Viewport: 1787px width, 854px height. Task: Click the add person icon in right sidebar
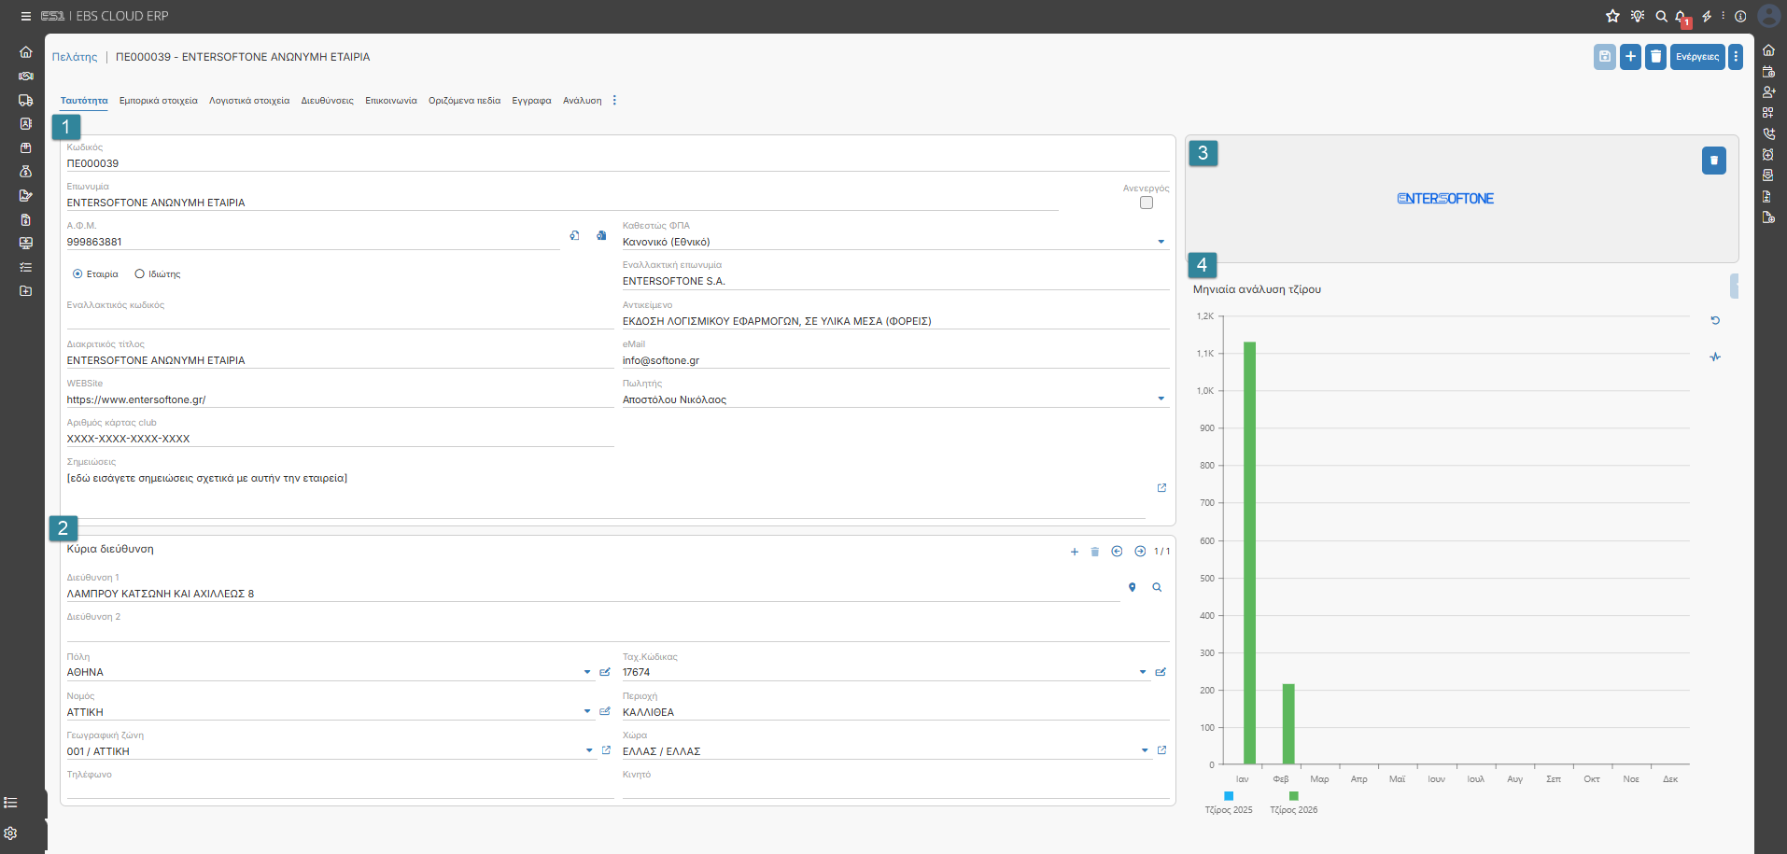(1768, 91)
